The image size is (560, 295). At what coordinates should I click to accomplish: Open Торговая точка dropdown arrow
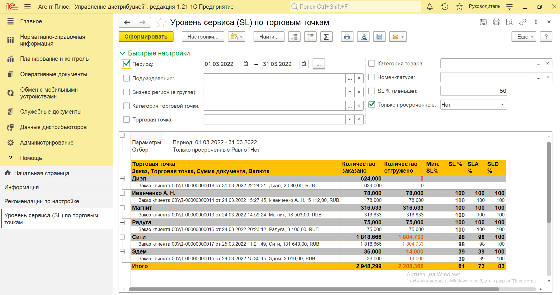tap(350, 119)
